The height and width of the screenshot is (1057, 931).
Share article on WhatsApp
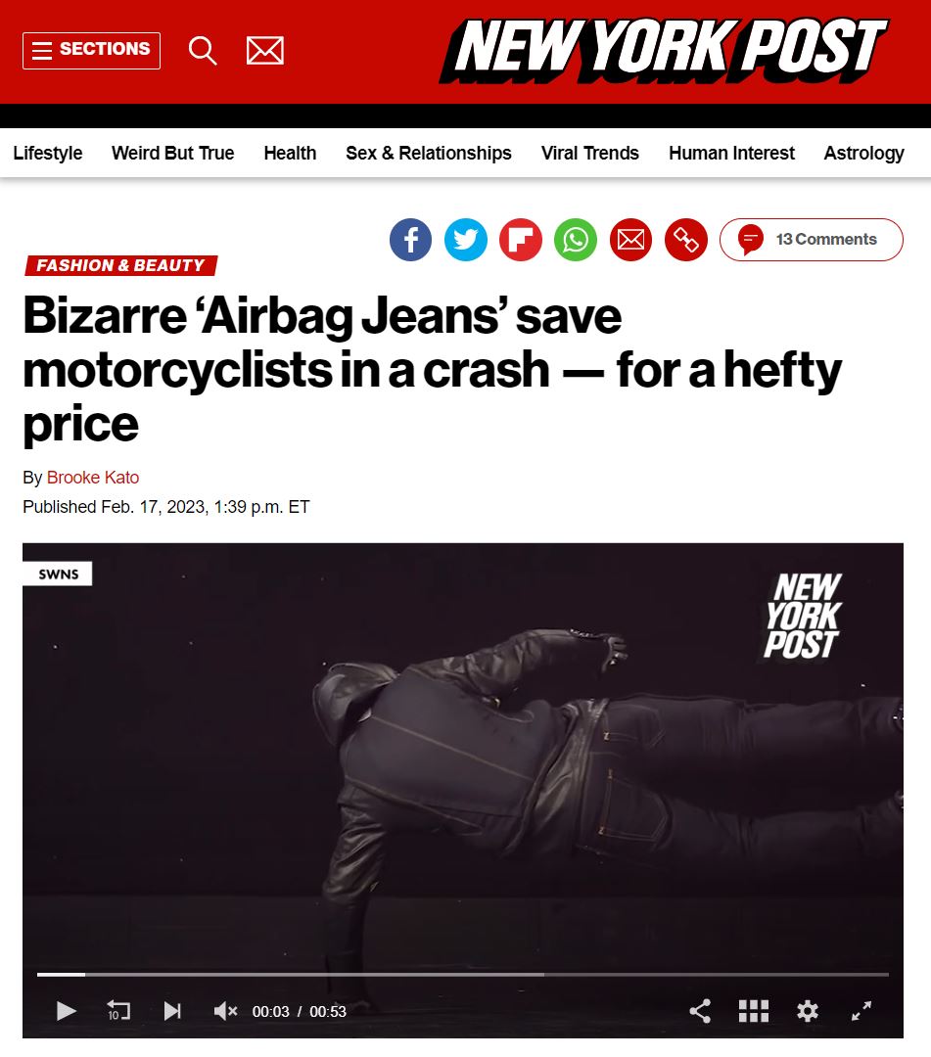click(x=576, y=240)
